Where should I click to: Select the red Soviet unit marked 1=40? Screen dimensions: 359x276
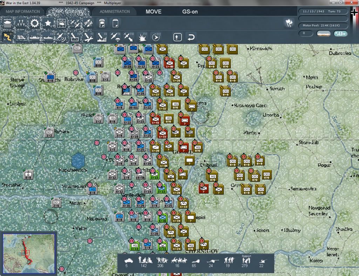[x=170, y=63]
